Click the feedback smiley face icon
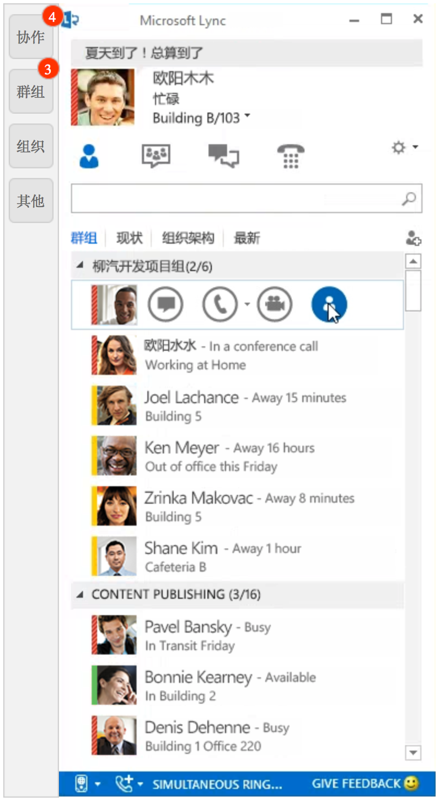 pos(411,783)
